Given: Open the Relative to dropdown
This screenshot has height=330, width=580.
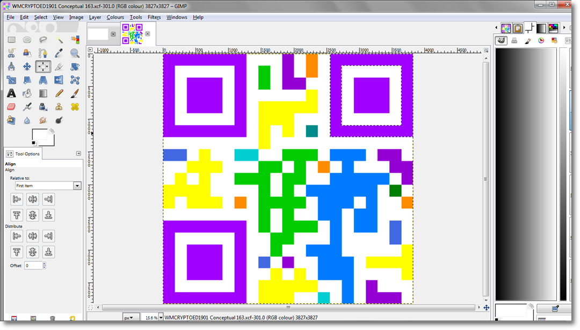Looking at the screenshot, I should point(48,186).
